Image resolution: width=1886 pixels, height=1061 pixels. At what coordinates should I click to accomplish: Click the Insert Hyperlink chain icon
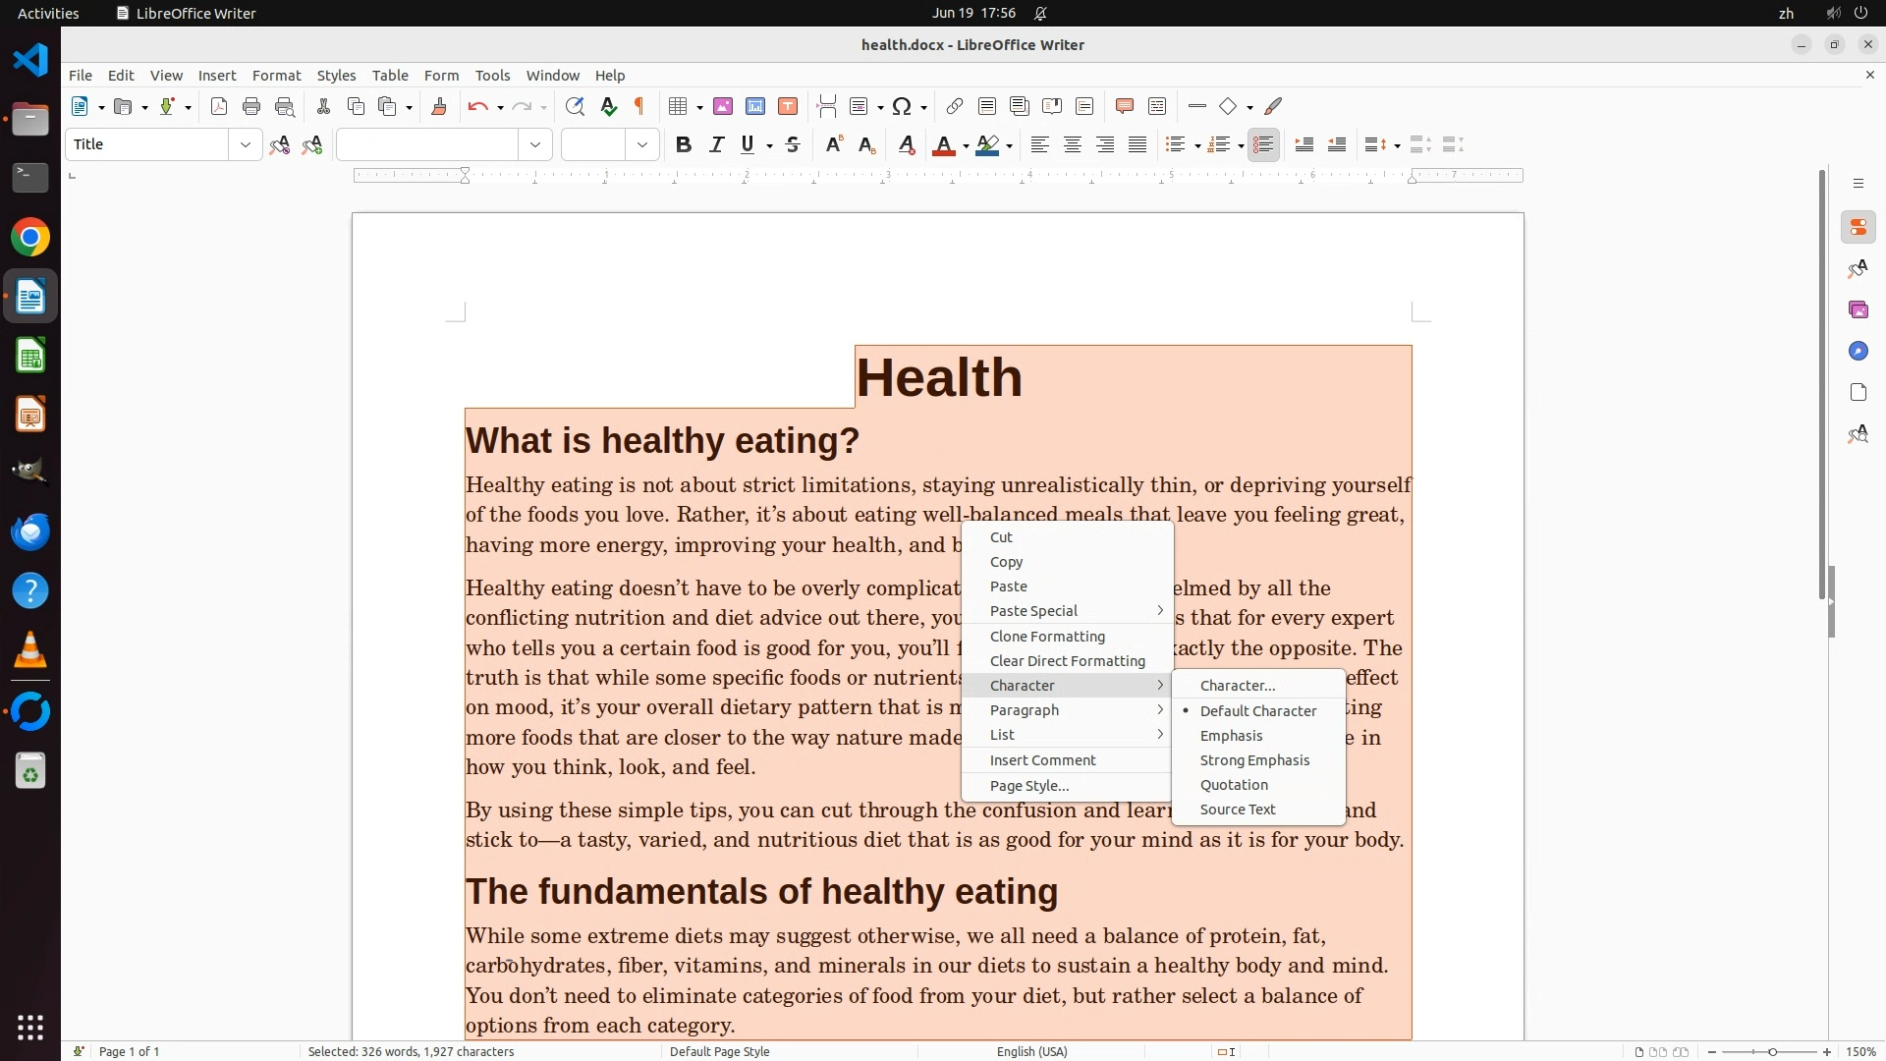click(954, 107)
